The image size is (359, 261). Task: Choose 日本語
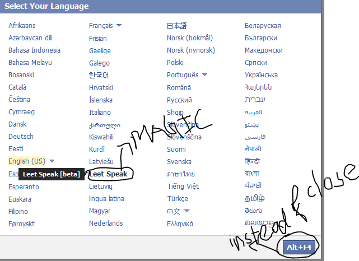point(177,26)
